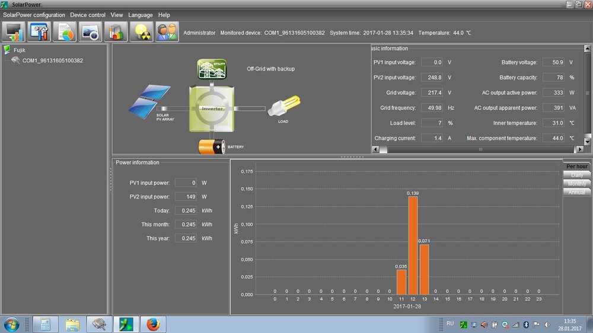593x333 pixels.
Task: Open the Language menu
Action: [x=140, y=15]
